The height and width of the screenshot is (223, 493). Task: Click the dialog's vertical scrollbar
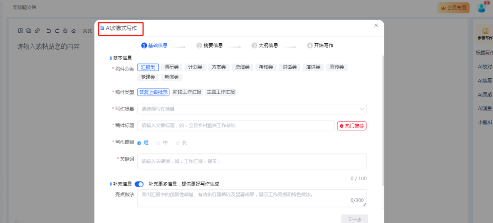point(383,121)
